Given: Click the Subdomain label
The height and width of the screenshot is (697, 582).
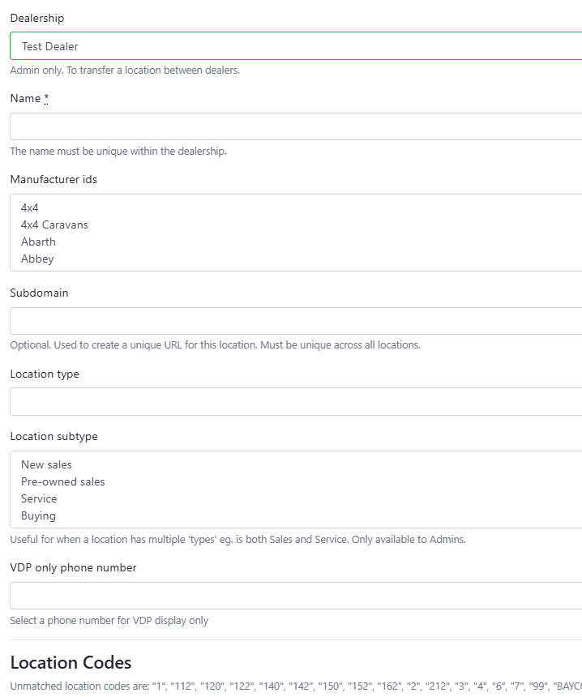Looking at the screenshot, I should 39,293.
